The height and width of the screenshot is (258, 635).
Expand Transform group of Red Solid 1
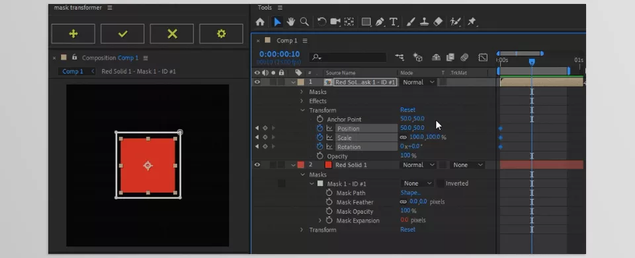tap(302, 230)
